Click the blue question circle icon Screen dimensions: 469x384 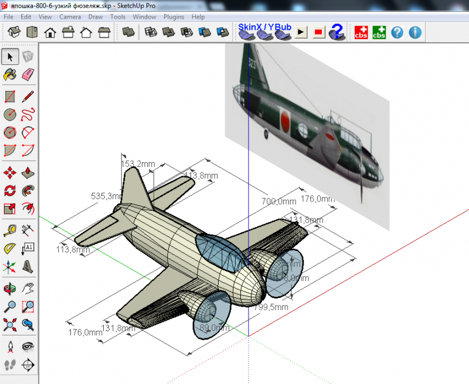(x=397, y=32)
